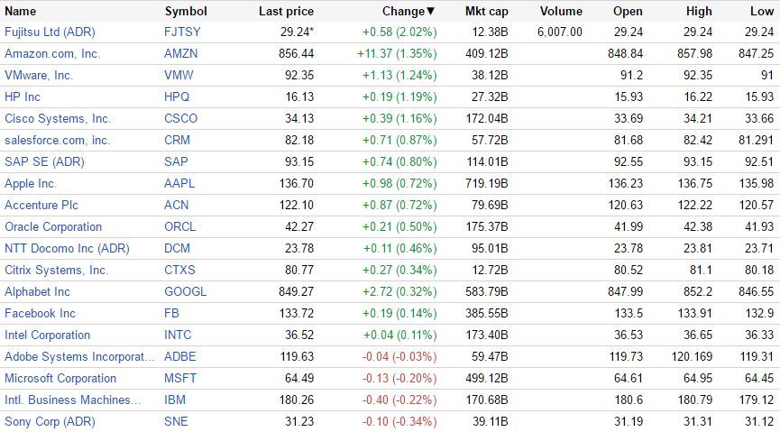
Task: Open the Accenture Plc link
Action: pos(41,205)
